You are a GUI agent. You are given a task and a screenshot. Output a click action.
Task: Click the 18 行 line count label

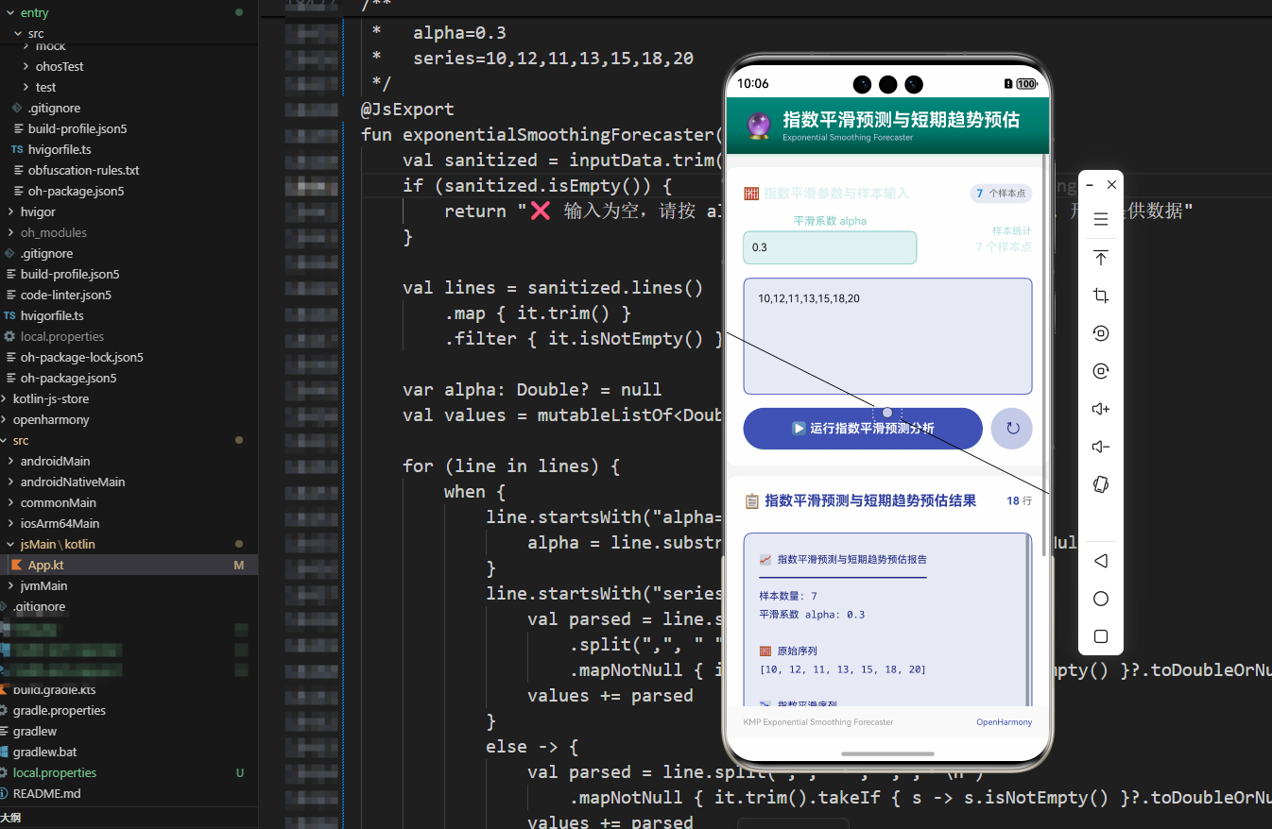pos(1019,501)
